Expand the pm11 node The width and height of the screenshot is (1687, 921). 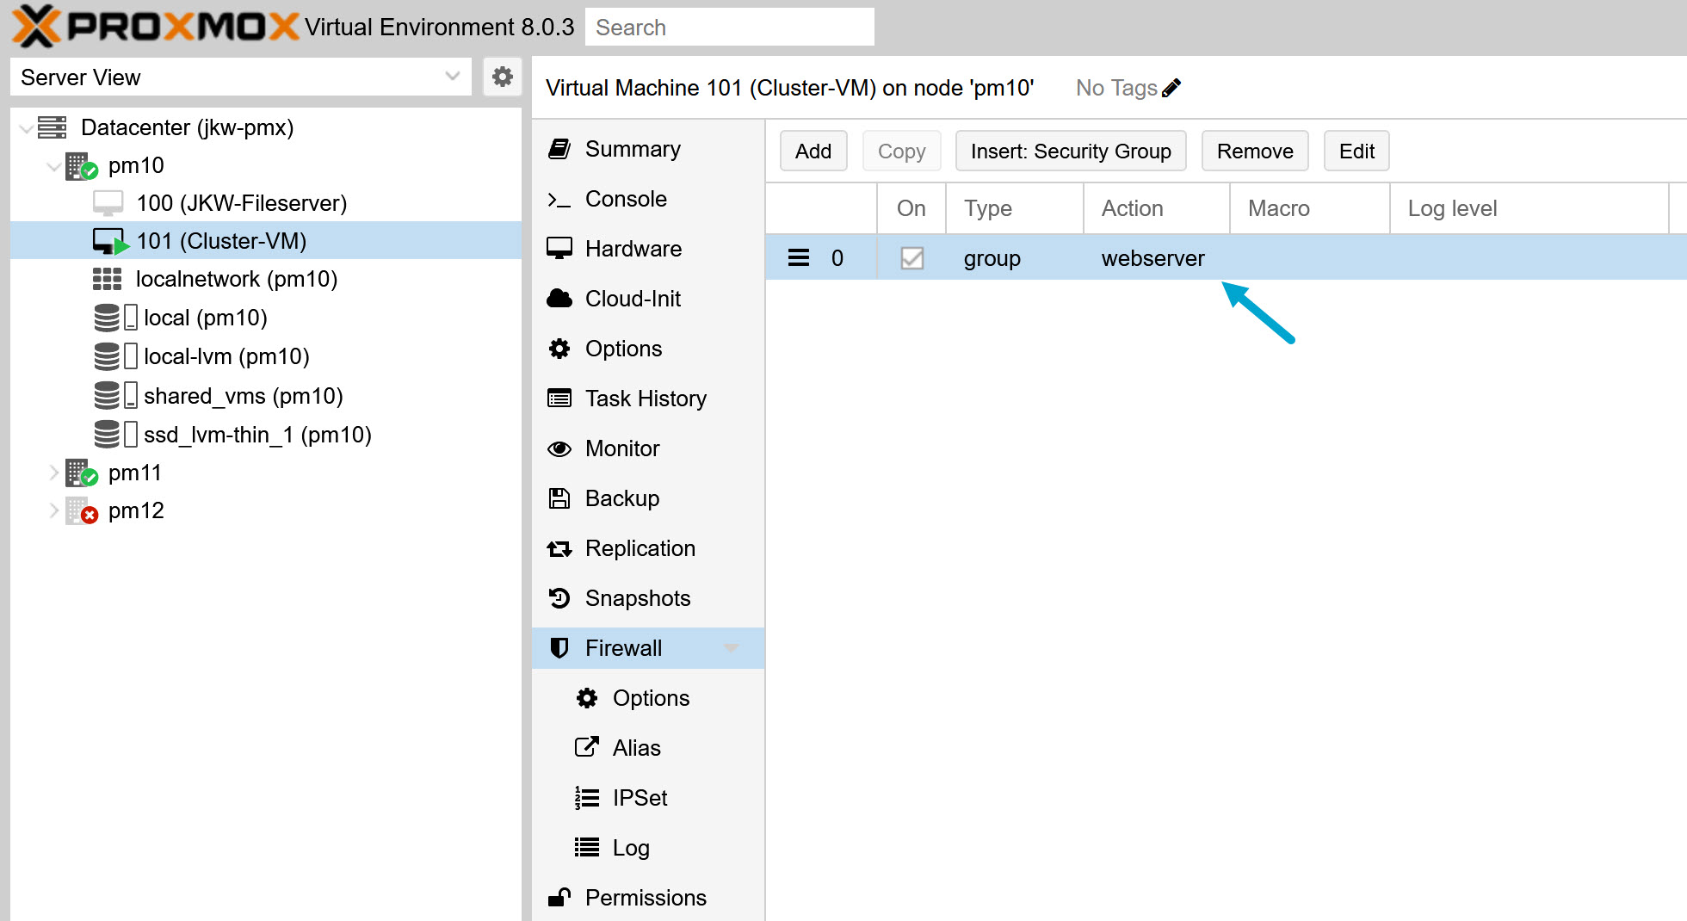tap(53, 472)
